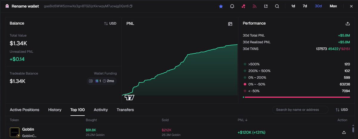Click the 200% ~ 500% distribution row
358x139 pixels.
296,71
